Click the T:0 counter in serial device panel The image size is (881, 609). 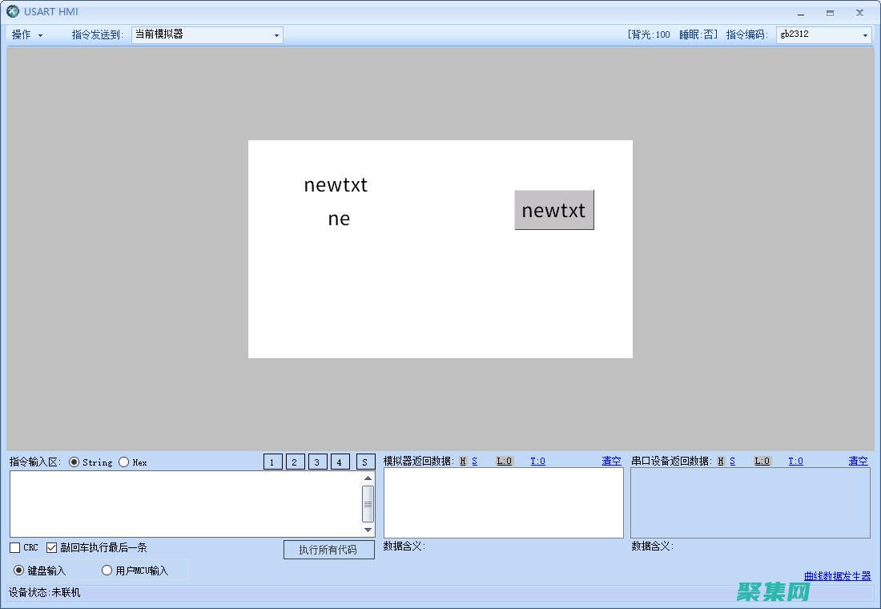(x=795, y=462)
